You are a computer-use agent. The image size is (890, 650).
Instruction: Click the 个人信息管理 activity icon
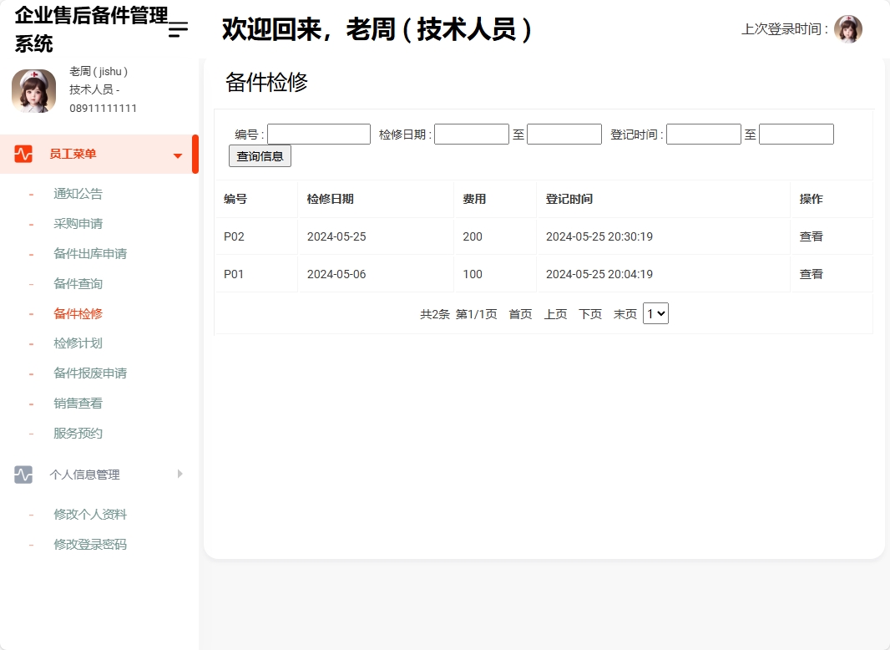(x=23, y=474)
